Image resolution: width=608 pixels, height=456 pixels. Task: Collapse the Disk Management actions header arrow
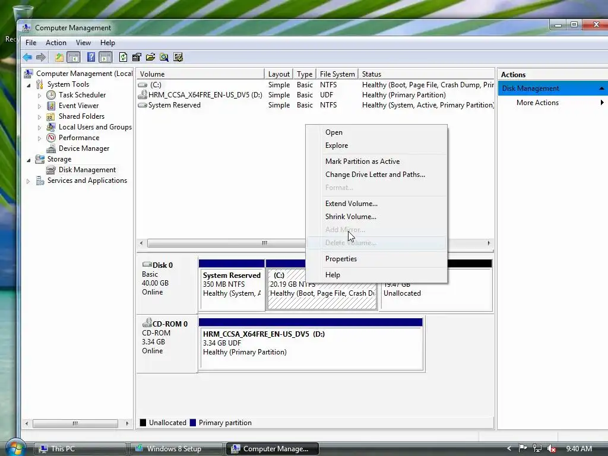click(x=601, y=88)
